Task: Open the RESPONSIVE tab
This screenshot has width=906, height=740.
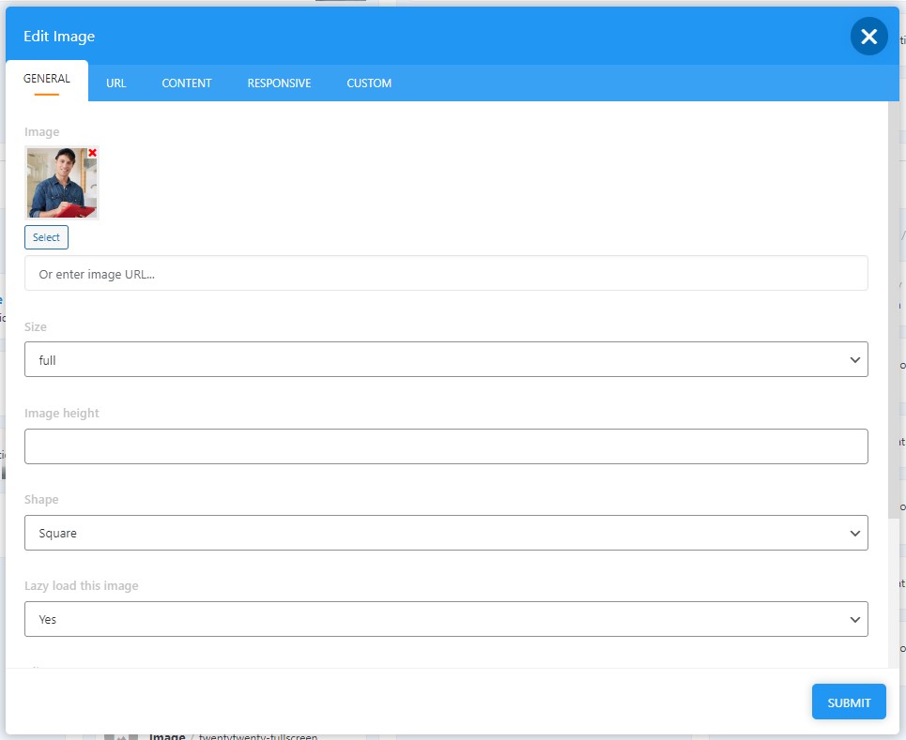Action: tap(279, 83)
